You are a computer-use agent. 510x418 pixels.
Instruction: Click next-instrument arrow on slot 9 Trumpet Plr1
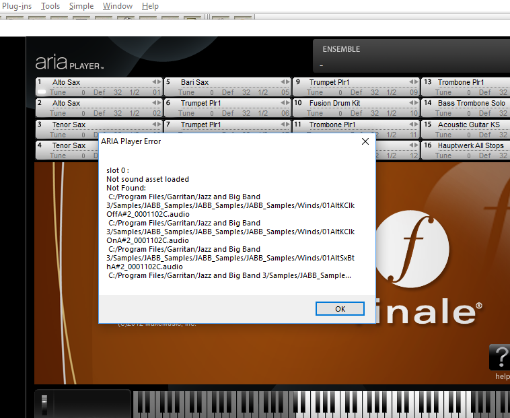(x=416, y=82)
